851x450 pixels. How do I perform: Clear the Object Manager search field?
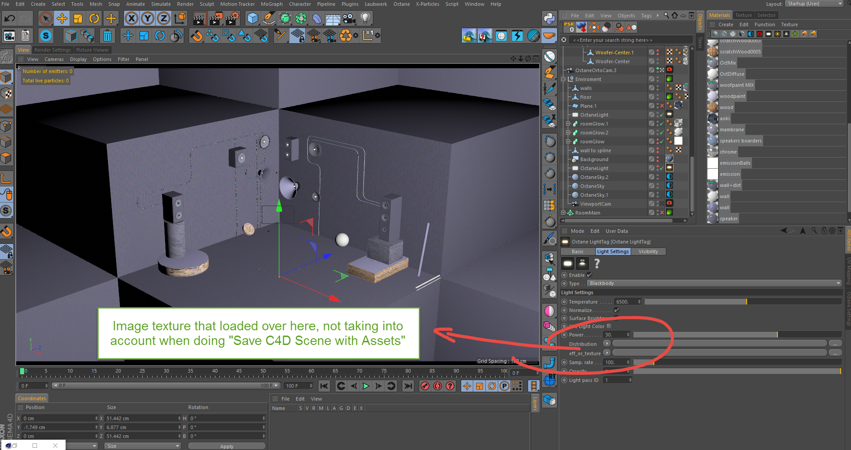(x=564, y=40)
